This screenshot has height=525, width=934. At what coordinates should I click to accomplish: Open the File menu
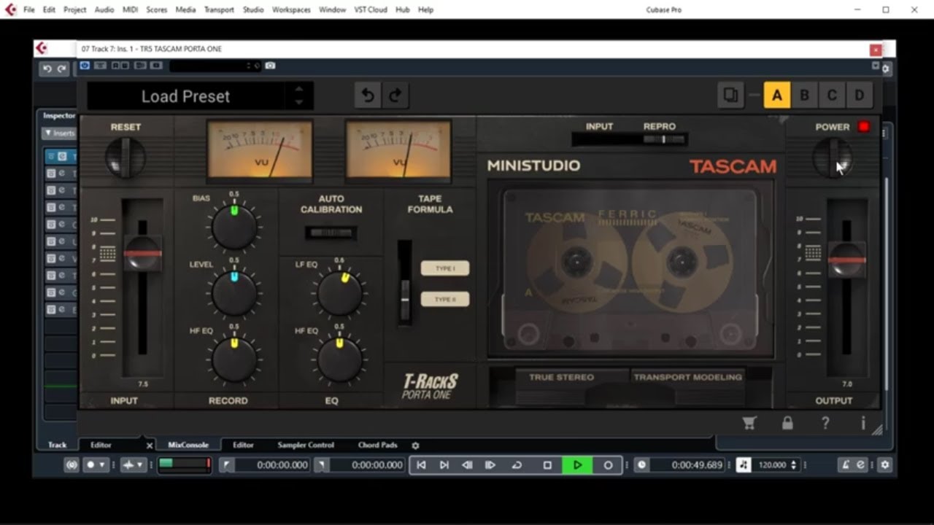coord(28,9)
